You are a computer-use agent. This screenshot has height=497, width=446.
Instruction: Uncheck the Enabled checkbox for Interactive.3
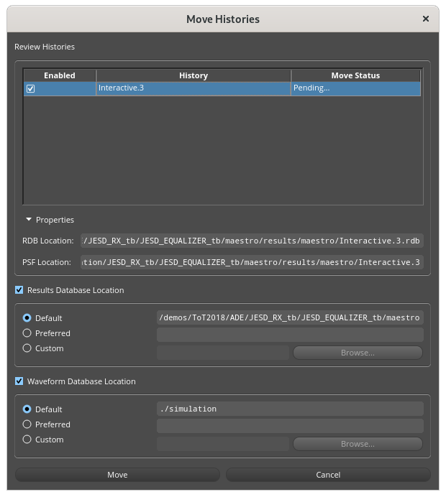click(31, 89)
